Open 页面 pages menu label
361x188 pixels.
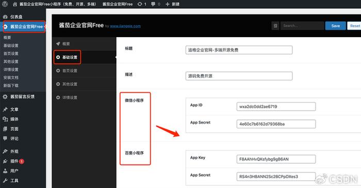(x=14, y=129)
